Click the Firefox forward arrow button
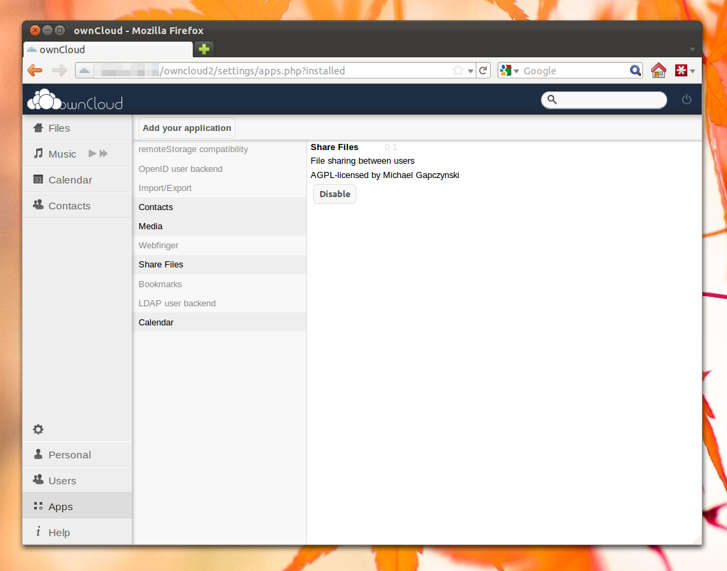727x571 pixels. coord(59,70)
